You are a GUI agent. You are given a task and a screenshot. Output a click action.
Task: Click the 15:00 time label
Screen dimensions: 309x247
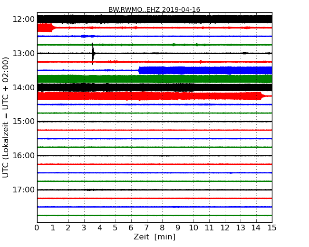[24, 121]
